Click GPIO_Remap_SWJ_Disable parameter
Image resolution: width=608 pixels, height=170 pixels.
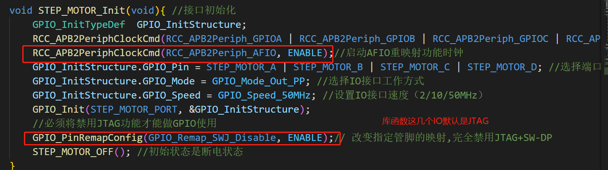point(212,138)
